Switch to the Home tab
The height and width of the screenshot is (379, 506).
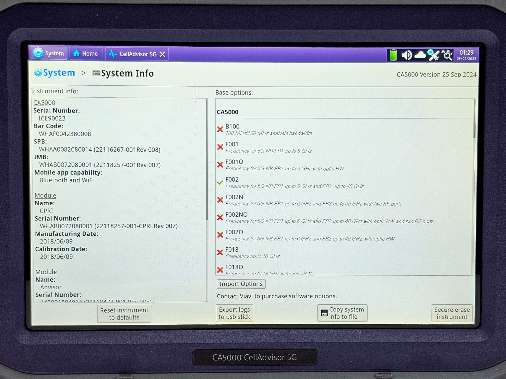pos(86,54)
